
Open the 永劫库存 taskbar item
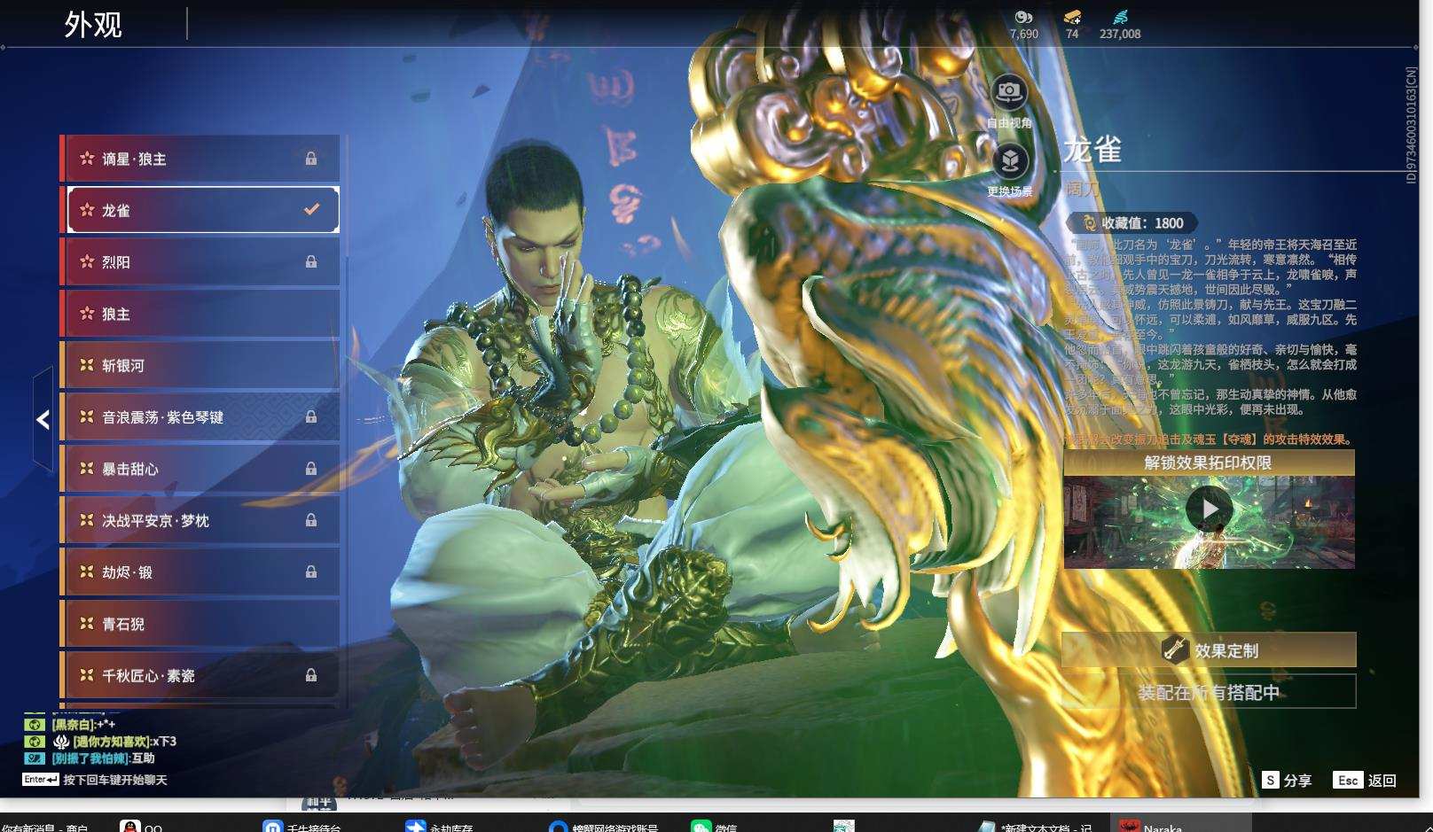[x=439, y=826]
